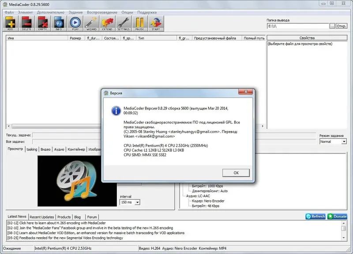353x254 pixels.
Task: Select the Latest News tab
Action: 17,217
